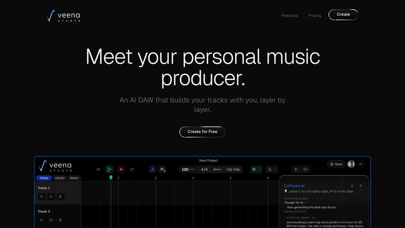Delete Track 1 using its trash icon

click(x=60, y=196)
